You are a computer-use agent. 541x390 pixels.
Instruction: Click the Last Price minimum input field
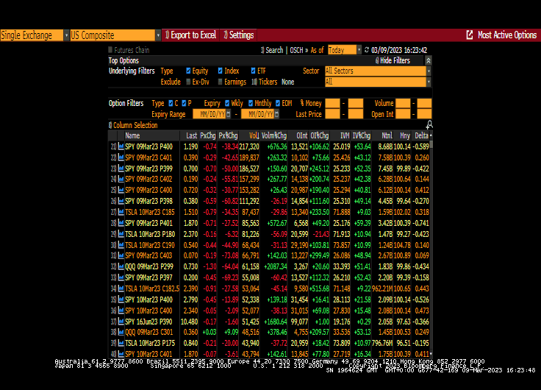(332, 114)
